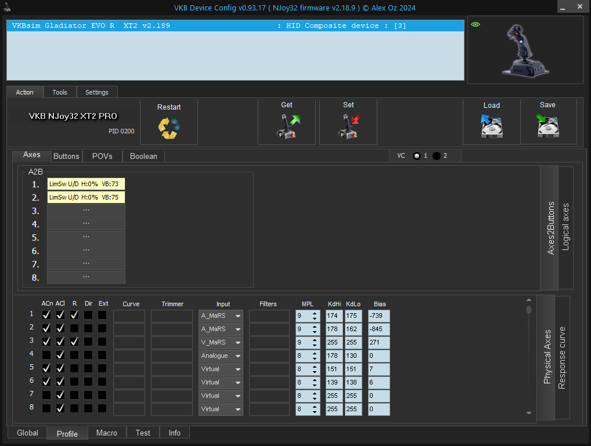Open the POVs tab
This screenshot has width=591, height=446.
pyautogui.click(x=102, y=157)
